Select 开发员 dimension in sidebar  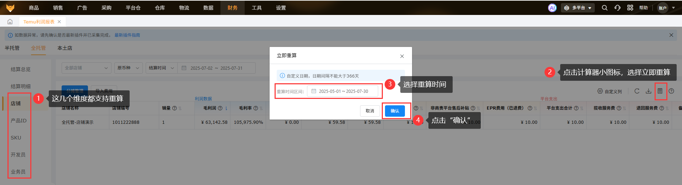pos(18,155)
